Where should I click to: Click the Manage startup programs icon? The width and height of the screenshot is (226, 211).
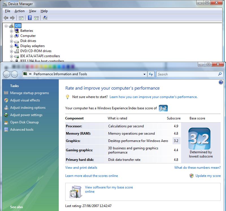coord(6,93)
